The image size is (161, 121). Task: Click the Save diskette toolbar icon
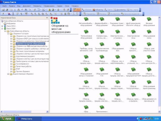click(3, 10)
